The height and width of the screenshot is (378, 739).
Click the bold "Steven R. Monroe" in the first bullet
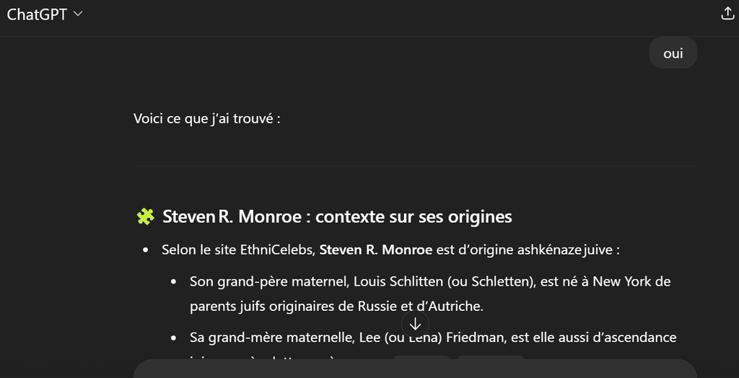(375, 250)
